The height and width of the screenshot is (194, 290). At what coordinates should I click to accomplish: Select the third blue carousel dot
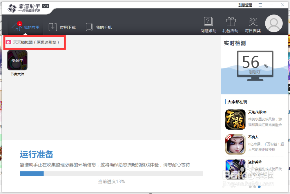pyautogui.click(x=259, y=187)
